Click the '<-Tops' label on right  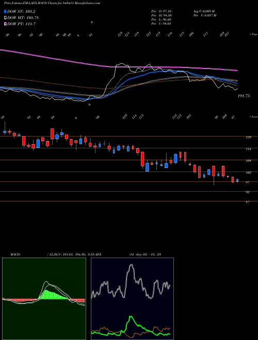click(x=254, y=35)
